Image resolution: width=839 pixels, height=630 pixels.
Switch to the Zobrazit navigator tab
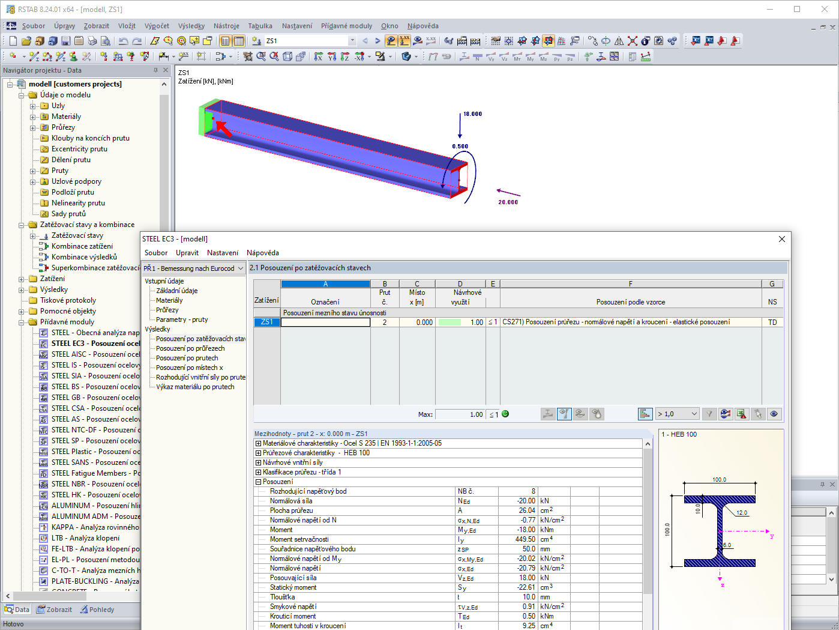(54, 610)
